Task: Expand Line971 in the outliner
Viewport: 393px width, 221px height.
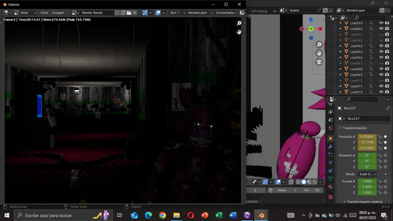Action: [x=341, y=86]
